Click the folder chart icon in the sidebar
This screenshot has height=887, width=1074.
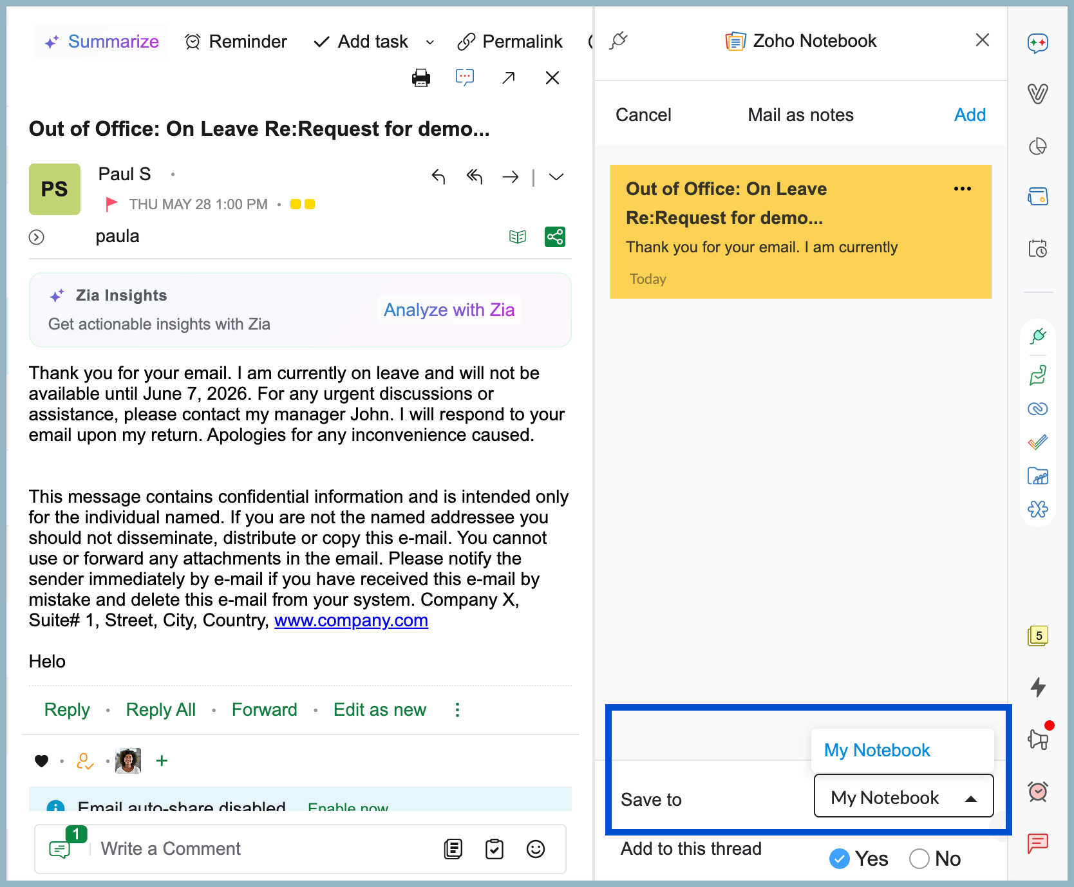pyautogui.click(x=1038, y=476)
